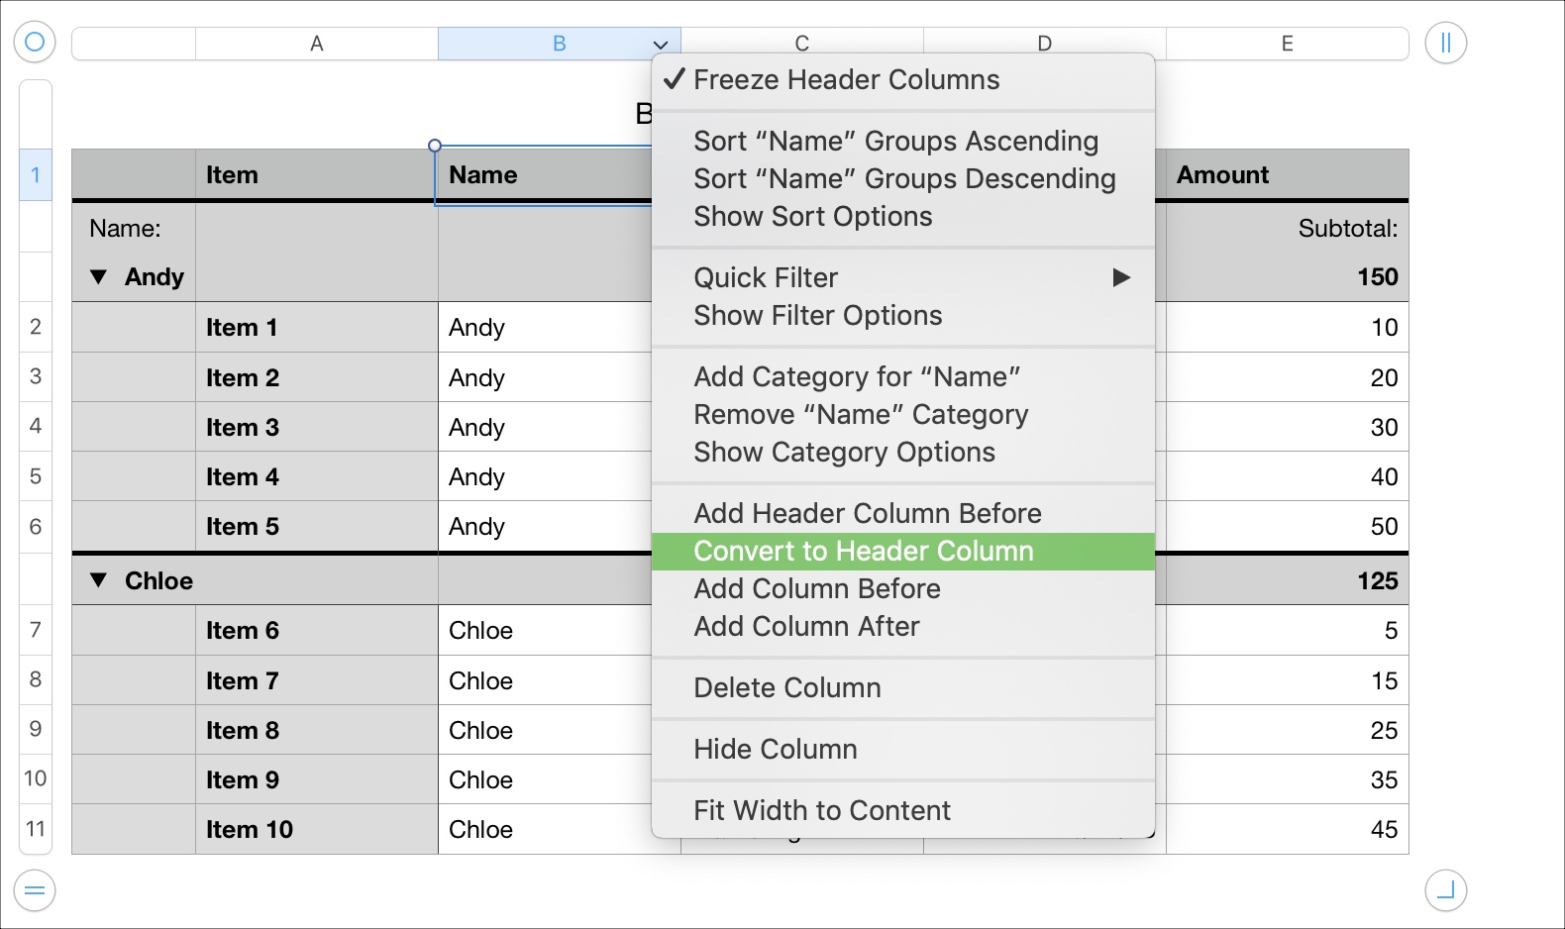Collapse the Chloe group triangle

pyautogui.click(x=98, y=580)
